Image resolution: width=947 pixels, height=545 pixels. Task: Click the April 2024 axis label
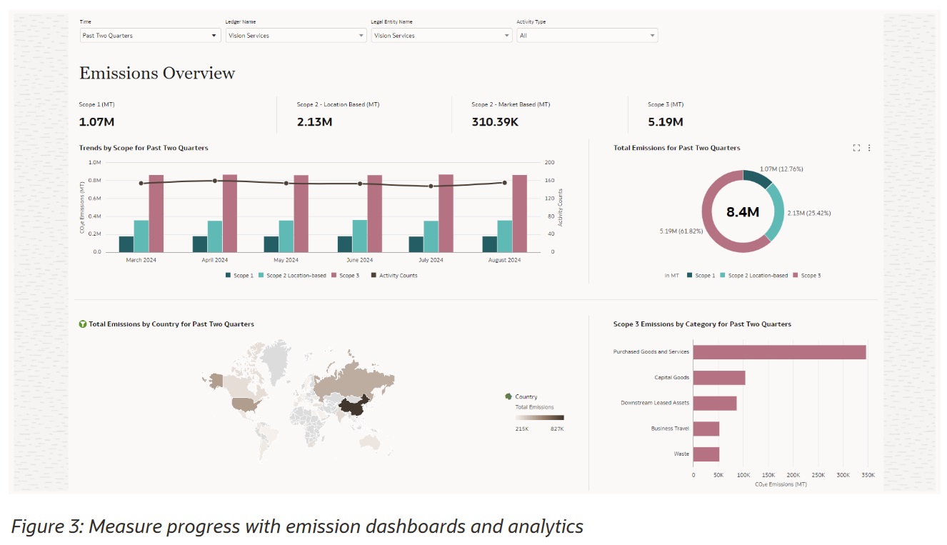(215, 260)
